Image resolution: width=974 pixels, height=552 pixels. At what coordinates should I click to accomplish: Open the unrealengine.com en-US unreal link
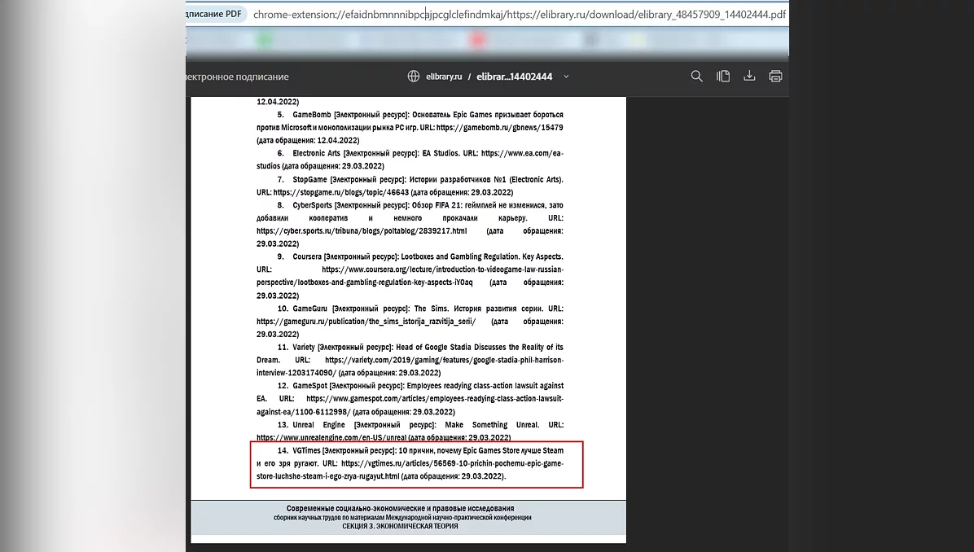pyautogui.click(x=331, y=438)
